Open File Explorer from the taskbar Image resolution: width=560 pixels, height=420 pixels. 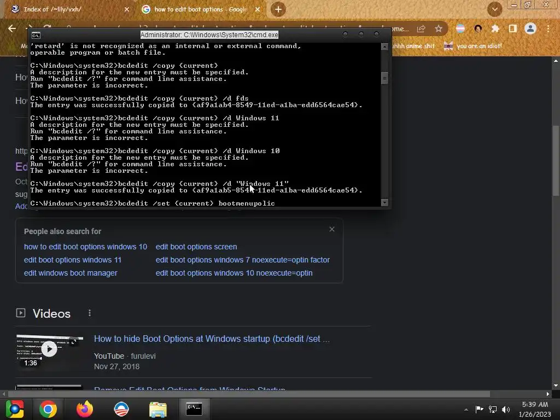158,409
